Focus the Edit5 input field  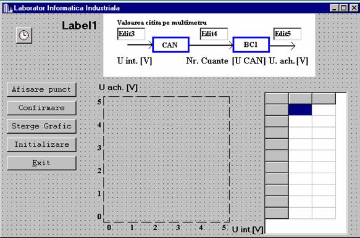287,34
